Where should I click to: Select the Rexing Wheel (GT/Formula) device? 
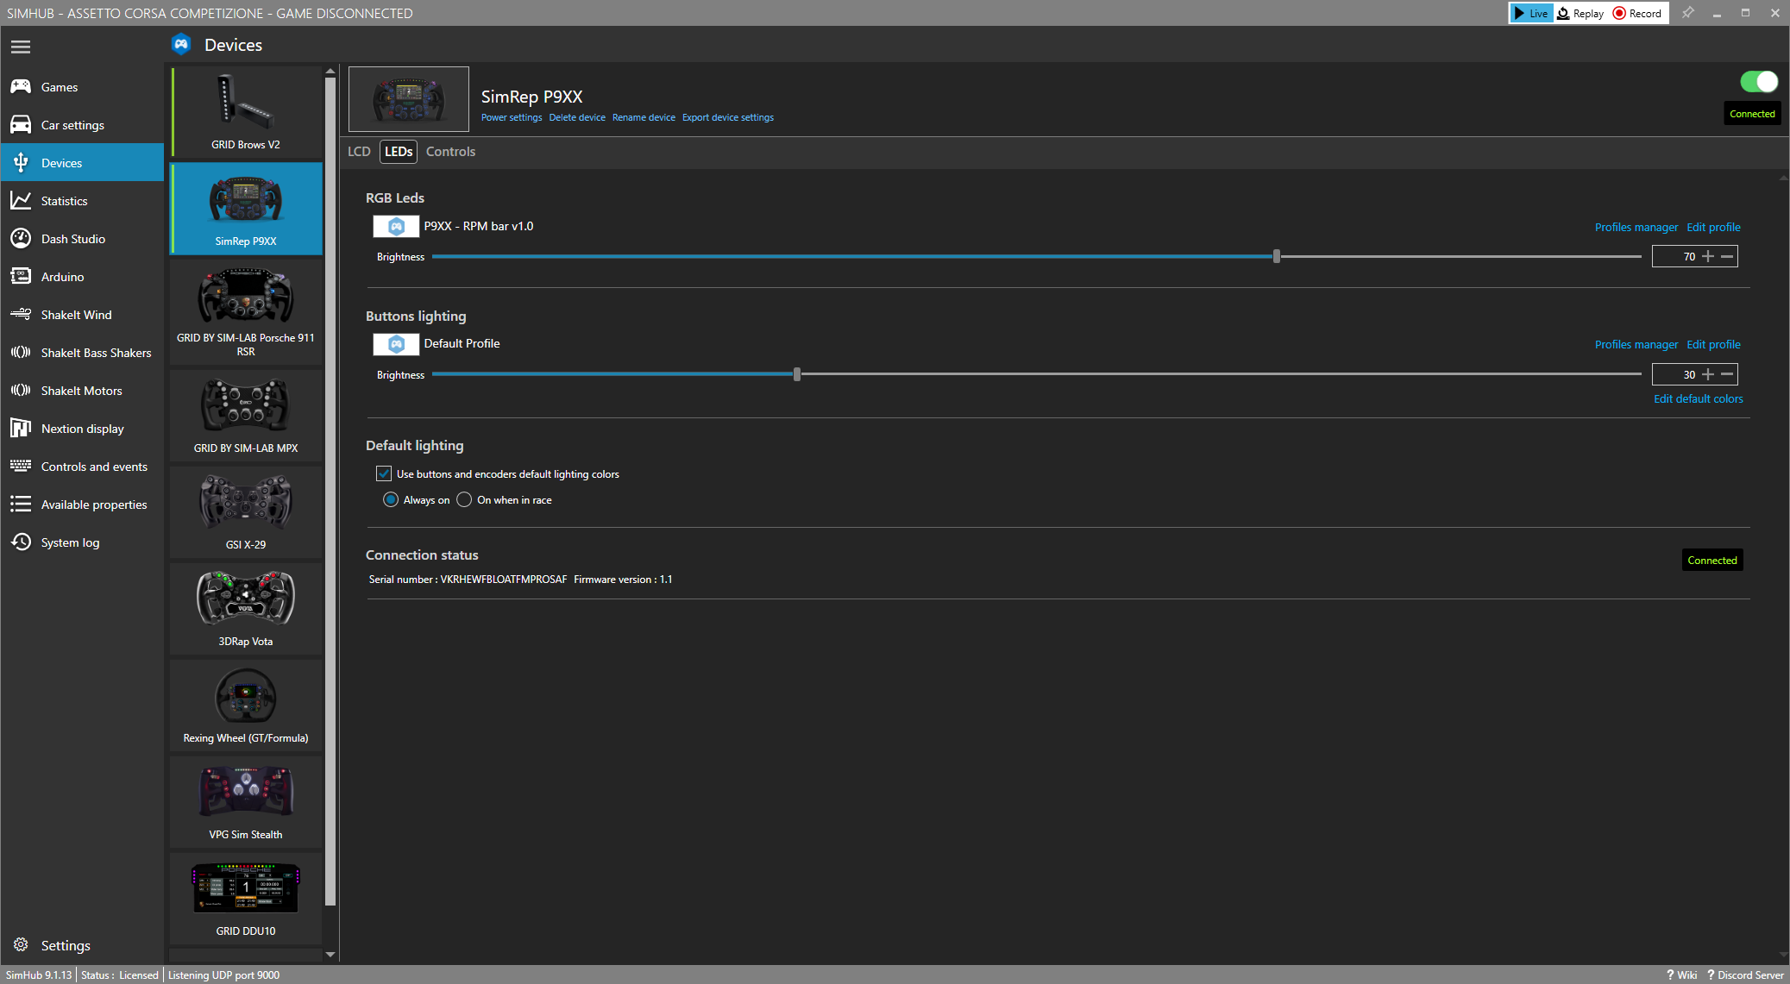[x=246, y=705]
